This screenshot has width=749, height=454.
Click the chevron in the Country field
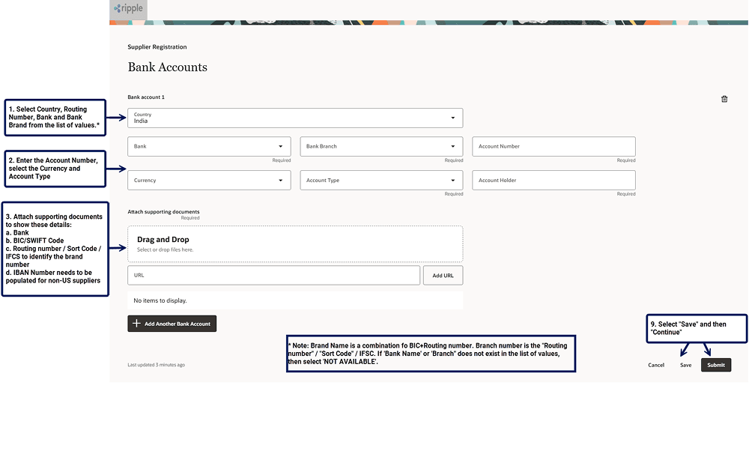pos(452,117)
